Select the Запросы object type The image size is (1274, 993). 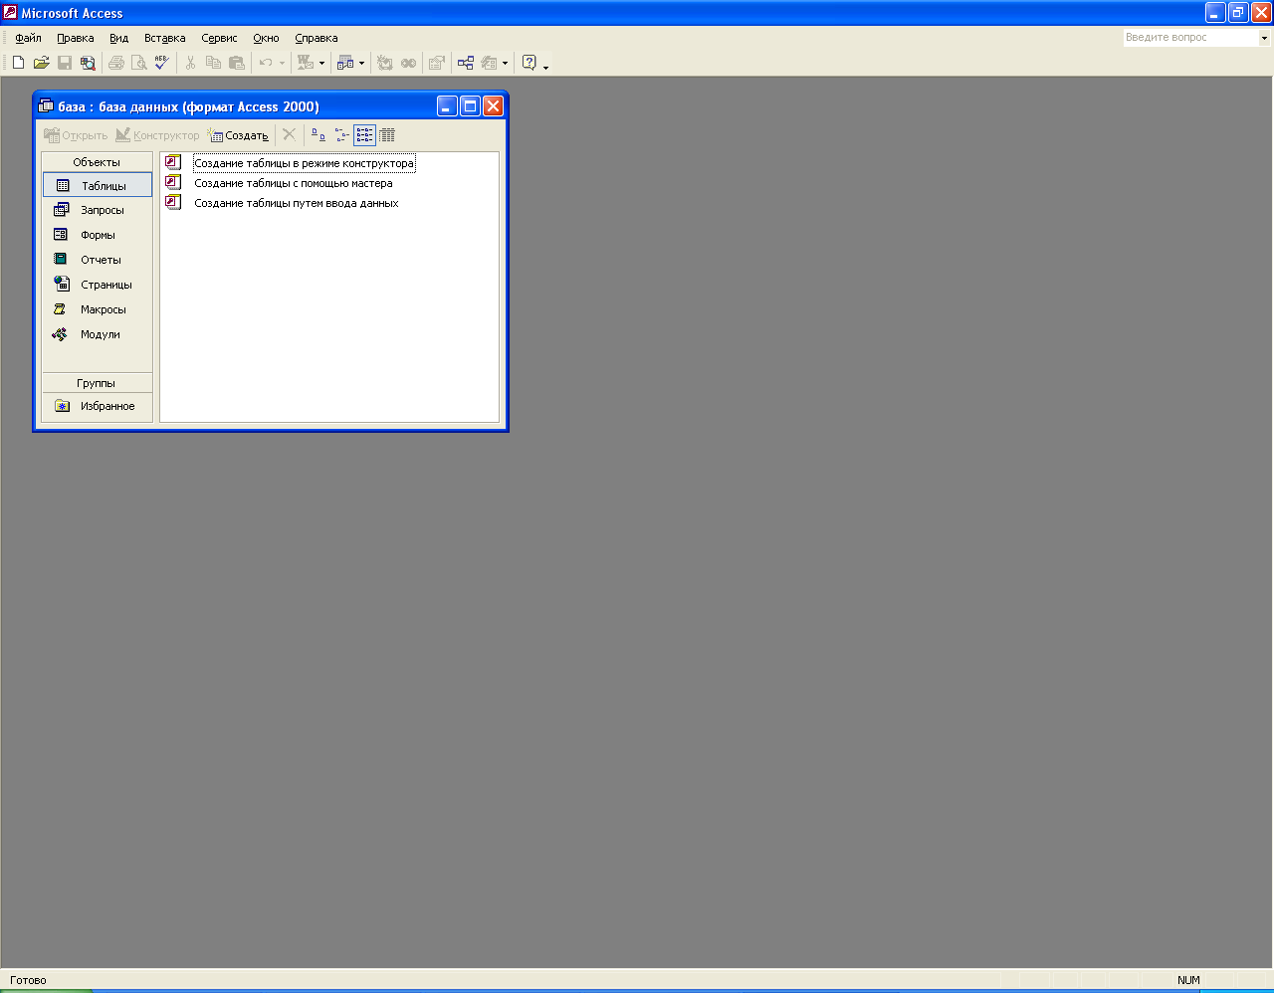pos(98,210)
